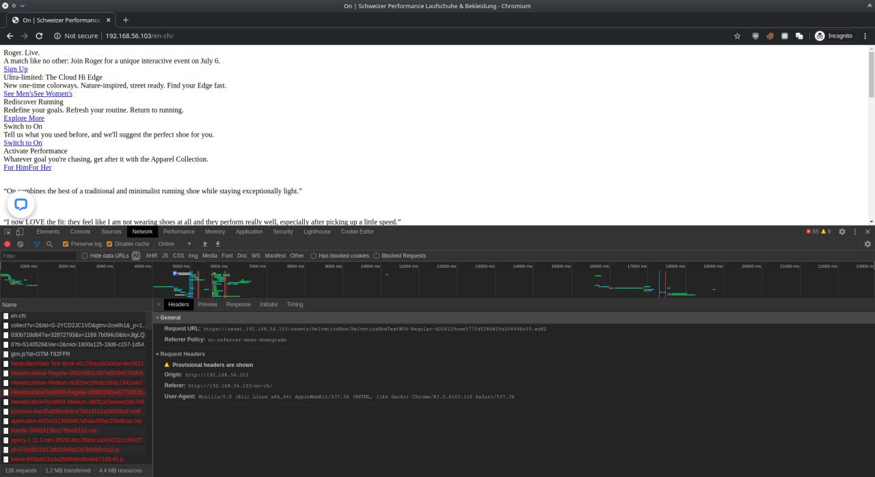
Task: Open the DevTools three-dot customize menu
Action: click(855, 232)
